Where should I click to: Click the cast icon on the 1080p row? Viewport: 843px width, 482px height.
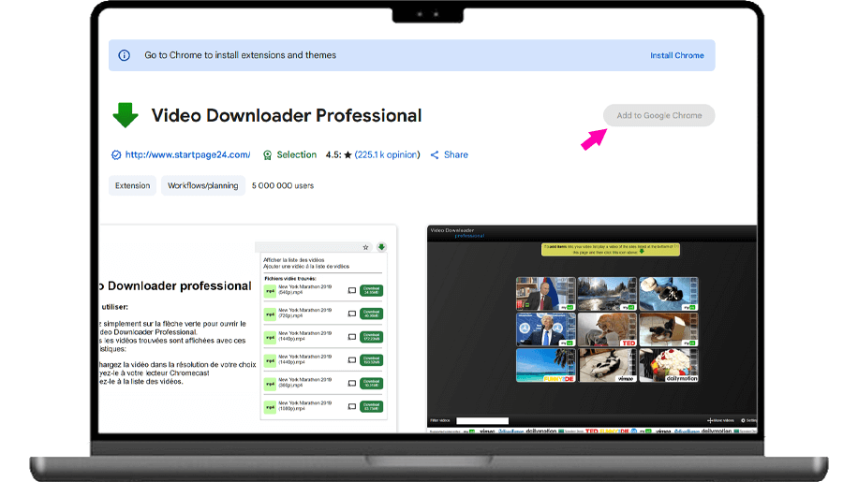pyautogui.click(x=351, y=406)
